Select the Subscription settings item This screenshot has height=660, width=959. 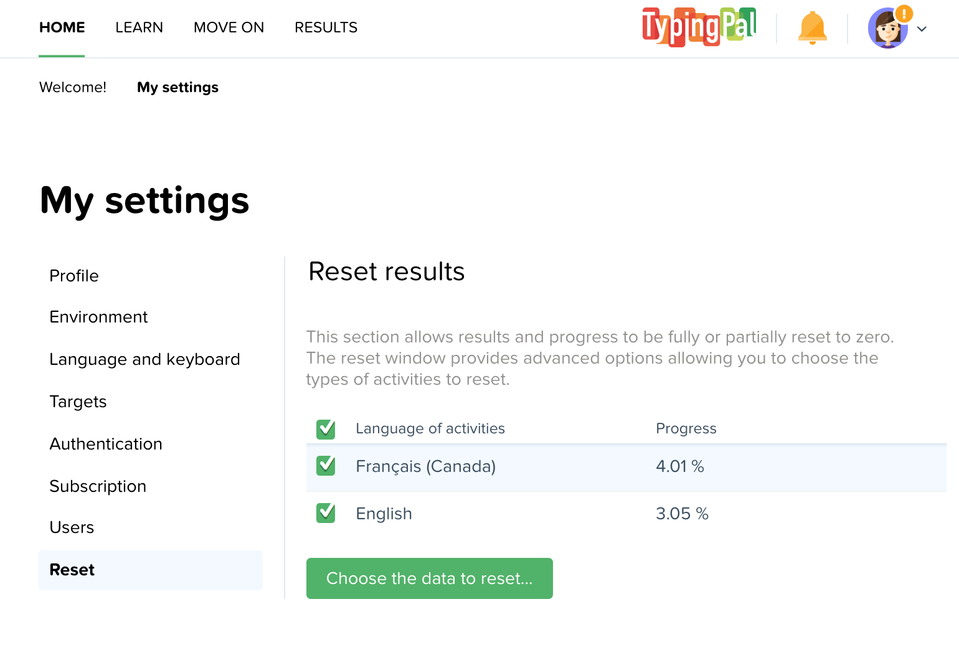click(98, 486)
